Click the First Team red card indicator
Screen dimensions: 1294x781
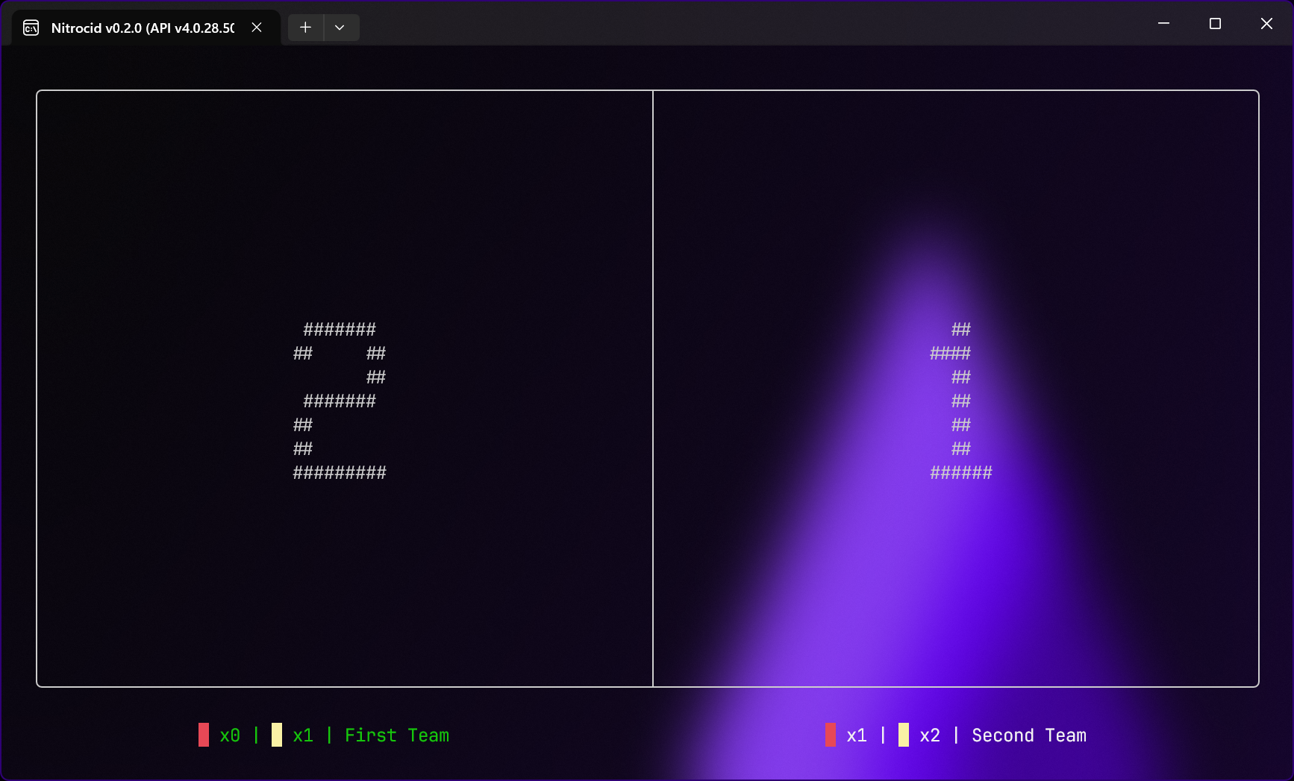point(204,735)
